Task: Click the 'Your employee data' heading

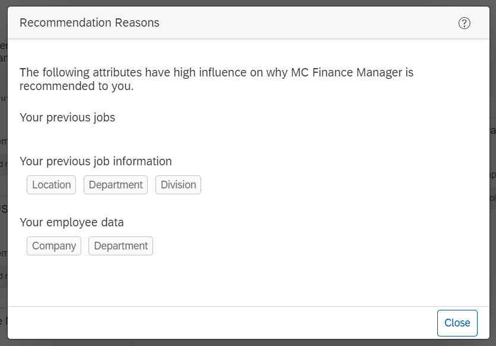Action: (x=72, y=223)
